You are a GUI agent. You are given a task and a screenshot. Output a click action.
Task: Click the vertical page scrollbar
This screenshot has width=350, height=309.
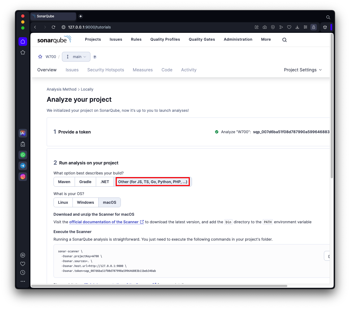(x=332, y=106)
